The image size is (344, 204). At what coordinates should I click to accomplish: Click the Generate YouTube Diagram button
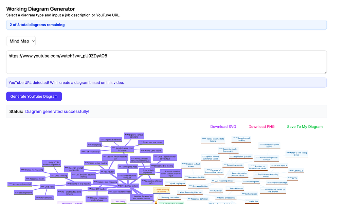click(34, 96)
